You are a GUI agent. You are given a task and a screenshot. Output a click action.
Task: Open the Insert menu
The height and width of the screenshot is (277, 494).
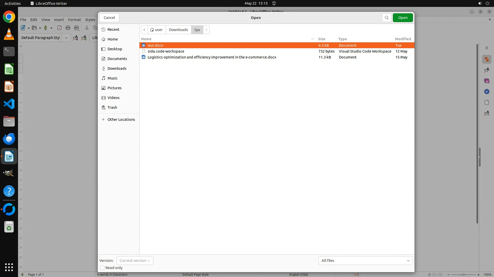59,20
